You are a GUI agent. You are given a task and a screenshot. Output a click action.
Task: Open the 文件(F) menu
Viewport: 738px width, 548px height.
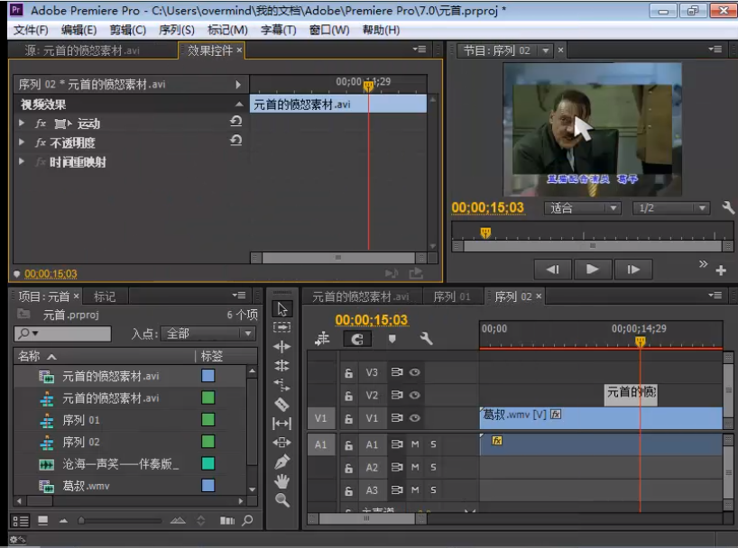(31, 30)
